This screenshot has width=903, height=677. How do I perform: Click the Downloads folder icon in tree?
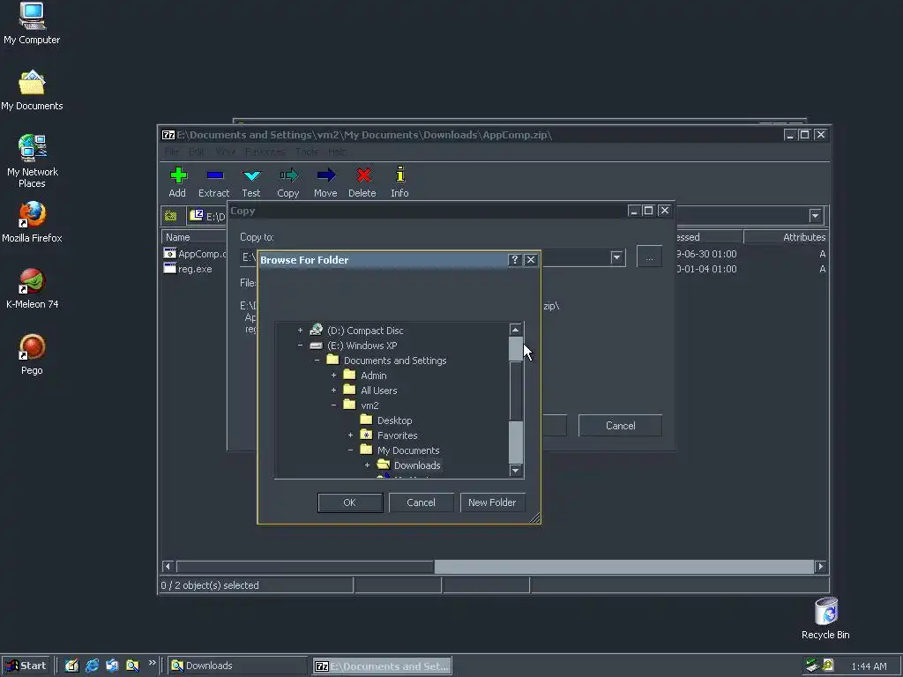click(x=383, y=465)
